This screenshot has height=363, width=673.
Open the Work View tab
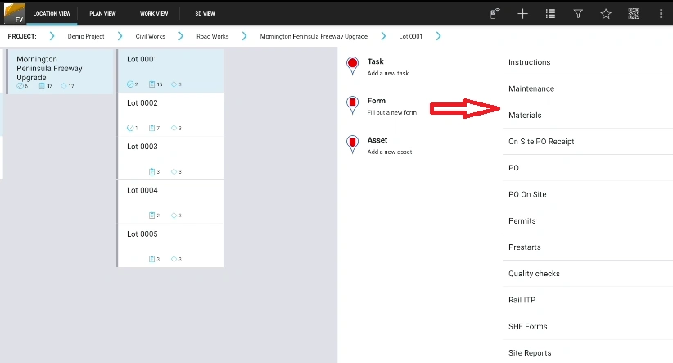[x=154, y=14]
